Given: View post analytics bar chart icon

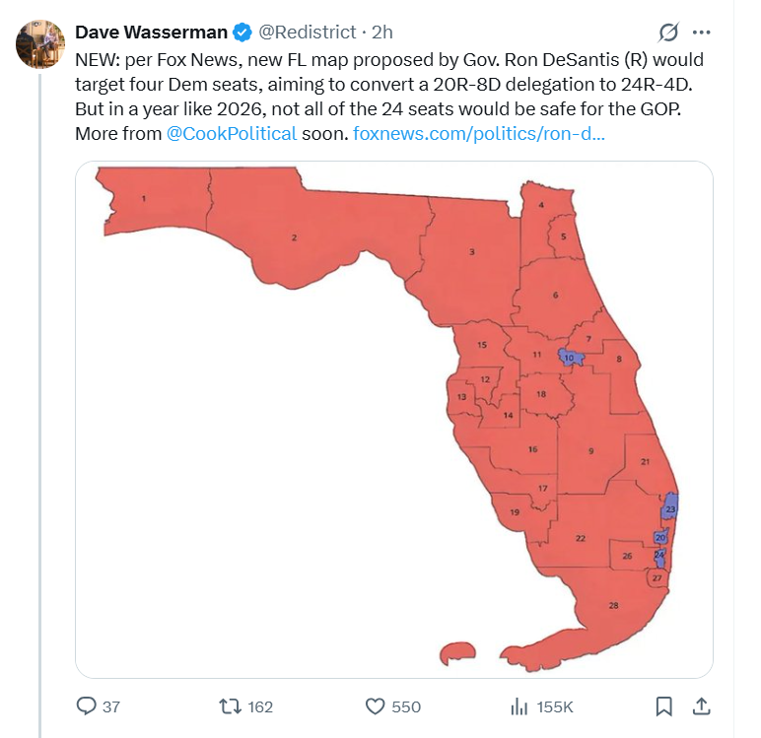Looking at the screenshot, I should tap(519, 706).
